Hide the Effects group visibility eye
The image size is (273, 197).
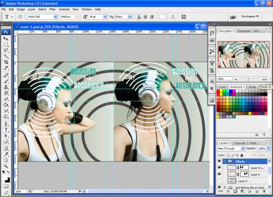219,162
